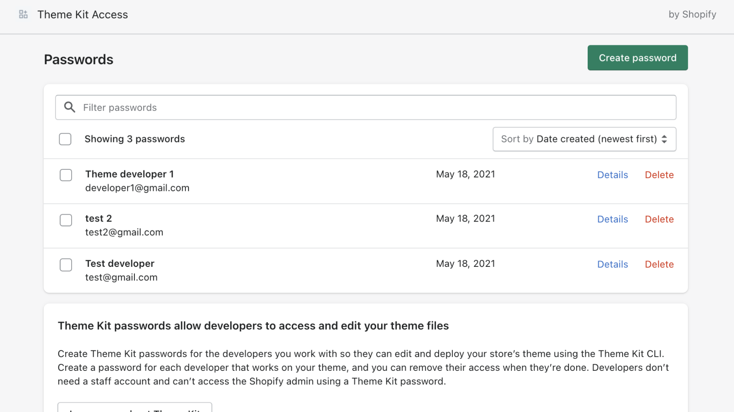Click the Test developer entry name
This screenshot has width=734, height=412.
(120, 264)
